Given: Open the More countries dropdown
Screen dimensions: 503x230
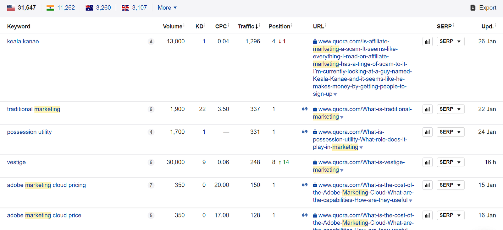Looking at the screenshot, I should 167,8.
